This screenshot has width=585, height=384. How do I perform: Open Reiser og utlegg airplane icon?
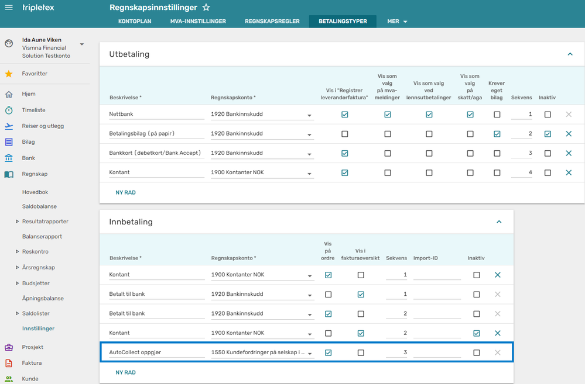click(9, 126)
